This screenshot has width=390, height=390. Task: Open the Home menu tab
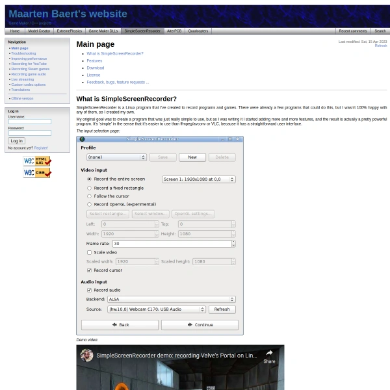tap(15, 31)
